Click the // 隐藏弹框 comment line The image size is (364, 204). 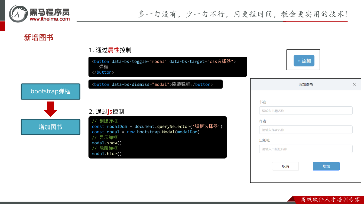tap(105, 148)
